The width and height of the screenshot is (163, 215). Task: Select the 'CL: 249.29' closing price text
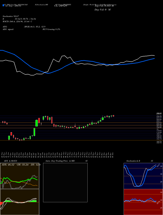click(61, 6)
